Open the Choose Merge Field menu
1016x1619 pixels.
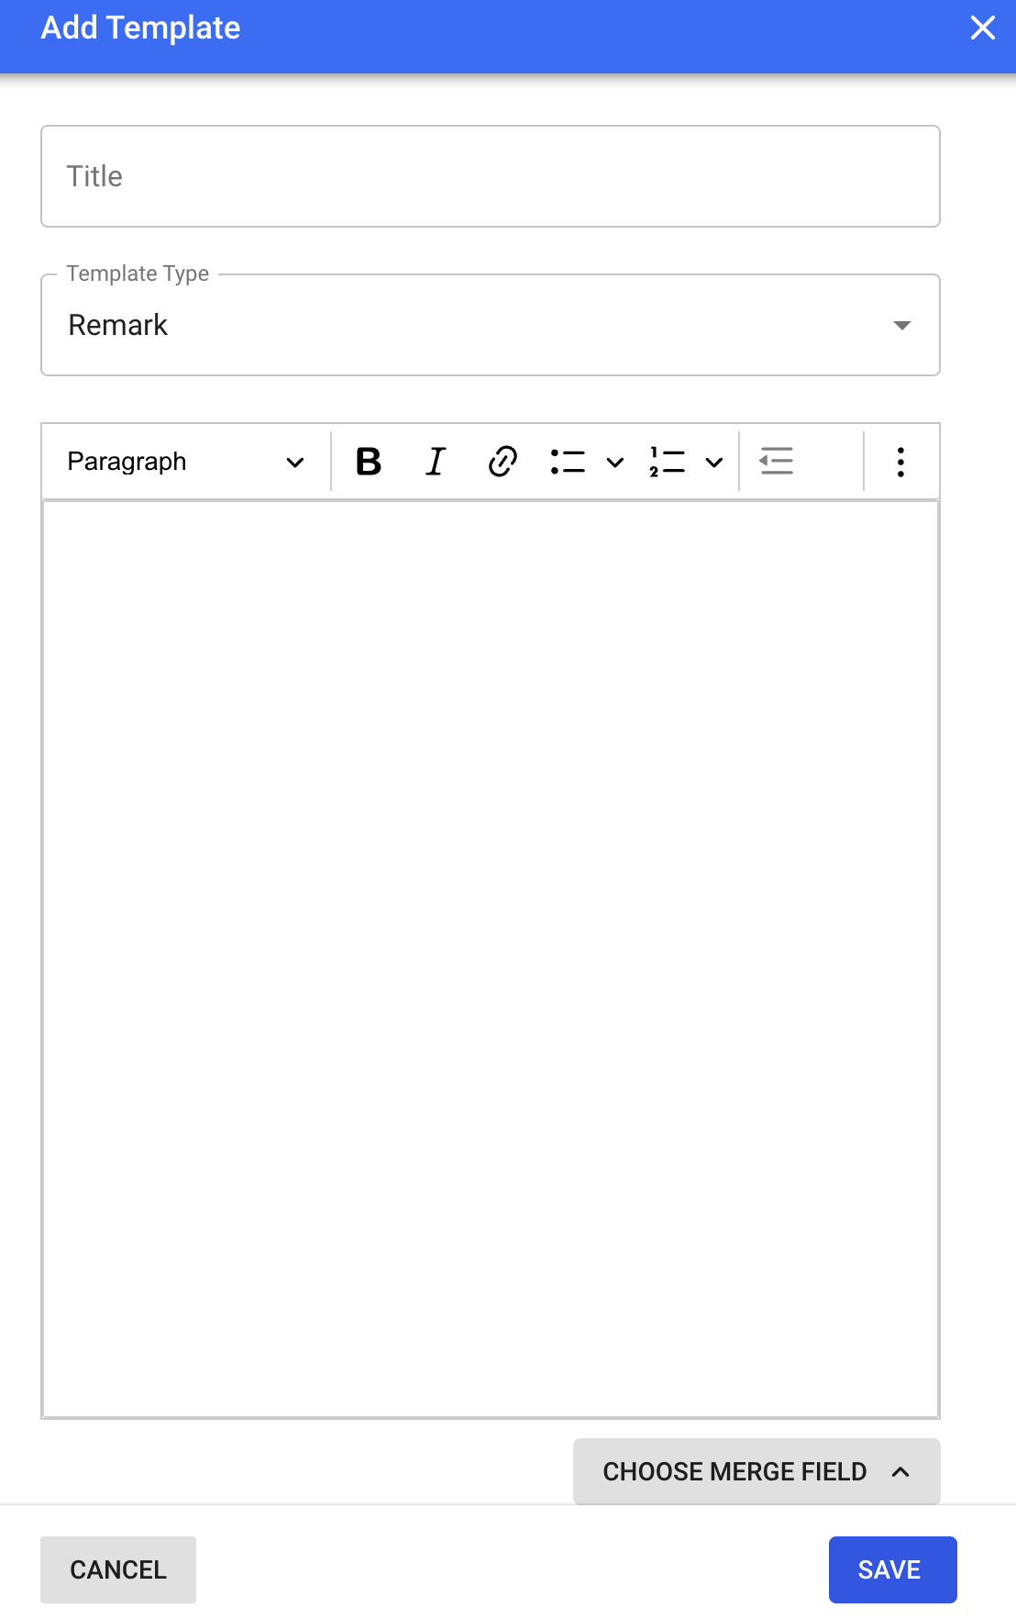[734, 1471]
